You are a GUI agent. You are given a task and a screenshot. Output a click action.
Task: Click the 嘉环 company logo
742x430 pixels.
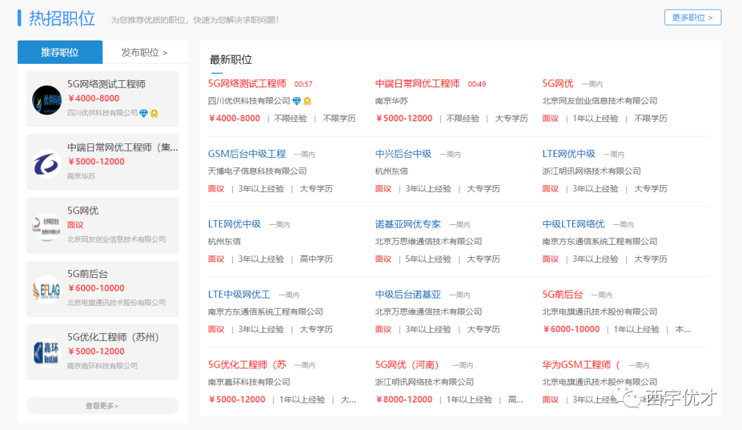(47, 353)
